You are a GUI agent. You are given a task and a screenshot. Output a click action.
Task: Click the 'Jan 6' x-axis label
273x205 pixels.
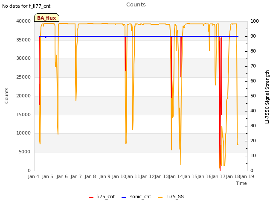pos(62,176)
